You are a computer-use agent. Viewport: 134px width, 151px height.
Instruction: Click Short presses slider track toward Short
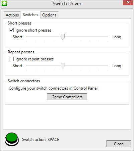tap(44, 37)
